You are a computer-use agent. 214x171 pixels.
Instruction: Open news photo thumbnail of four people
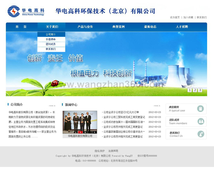point(80,122)
